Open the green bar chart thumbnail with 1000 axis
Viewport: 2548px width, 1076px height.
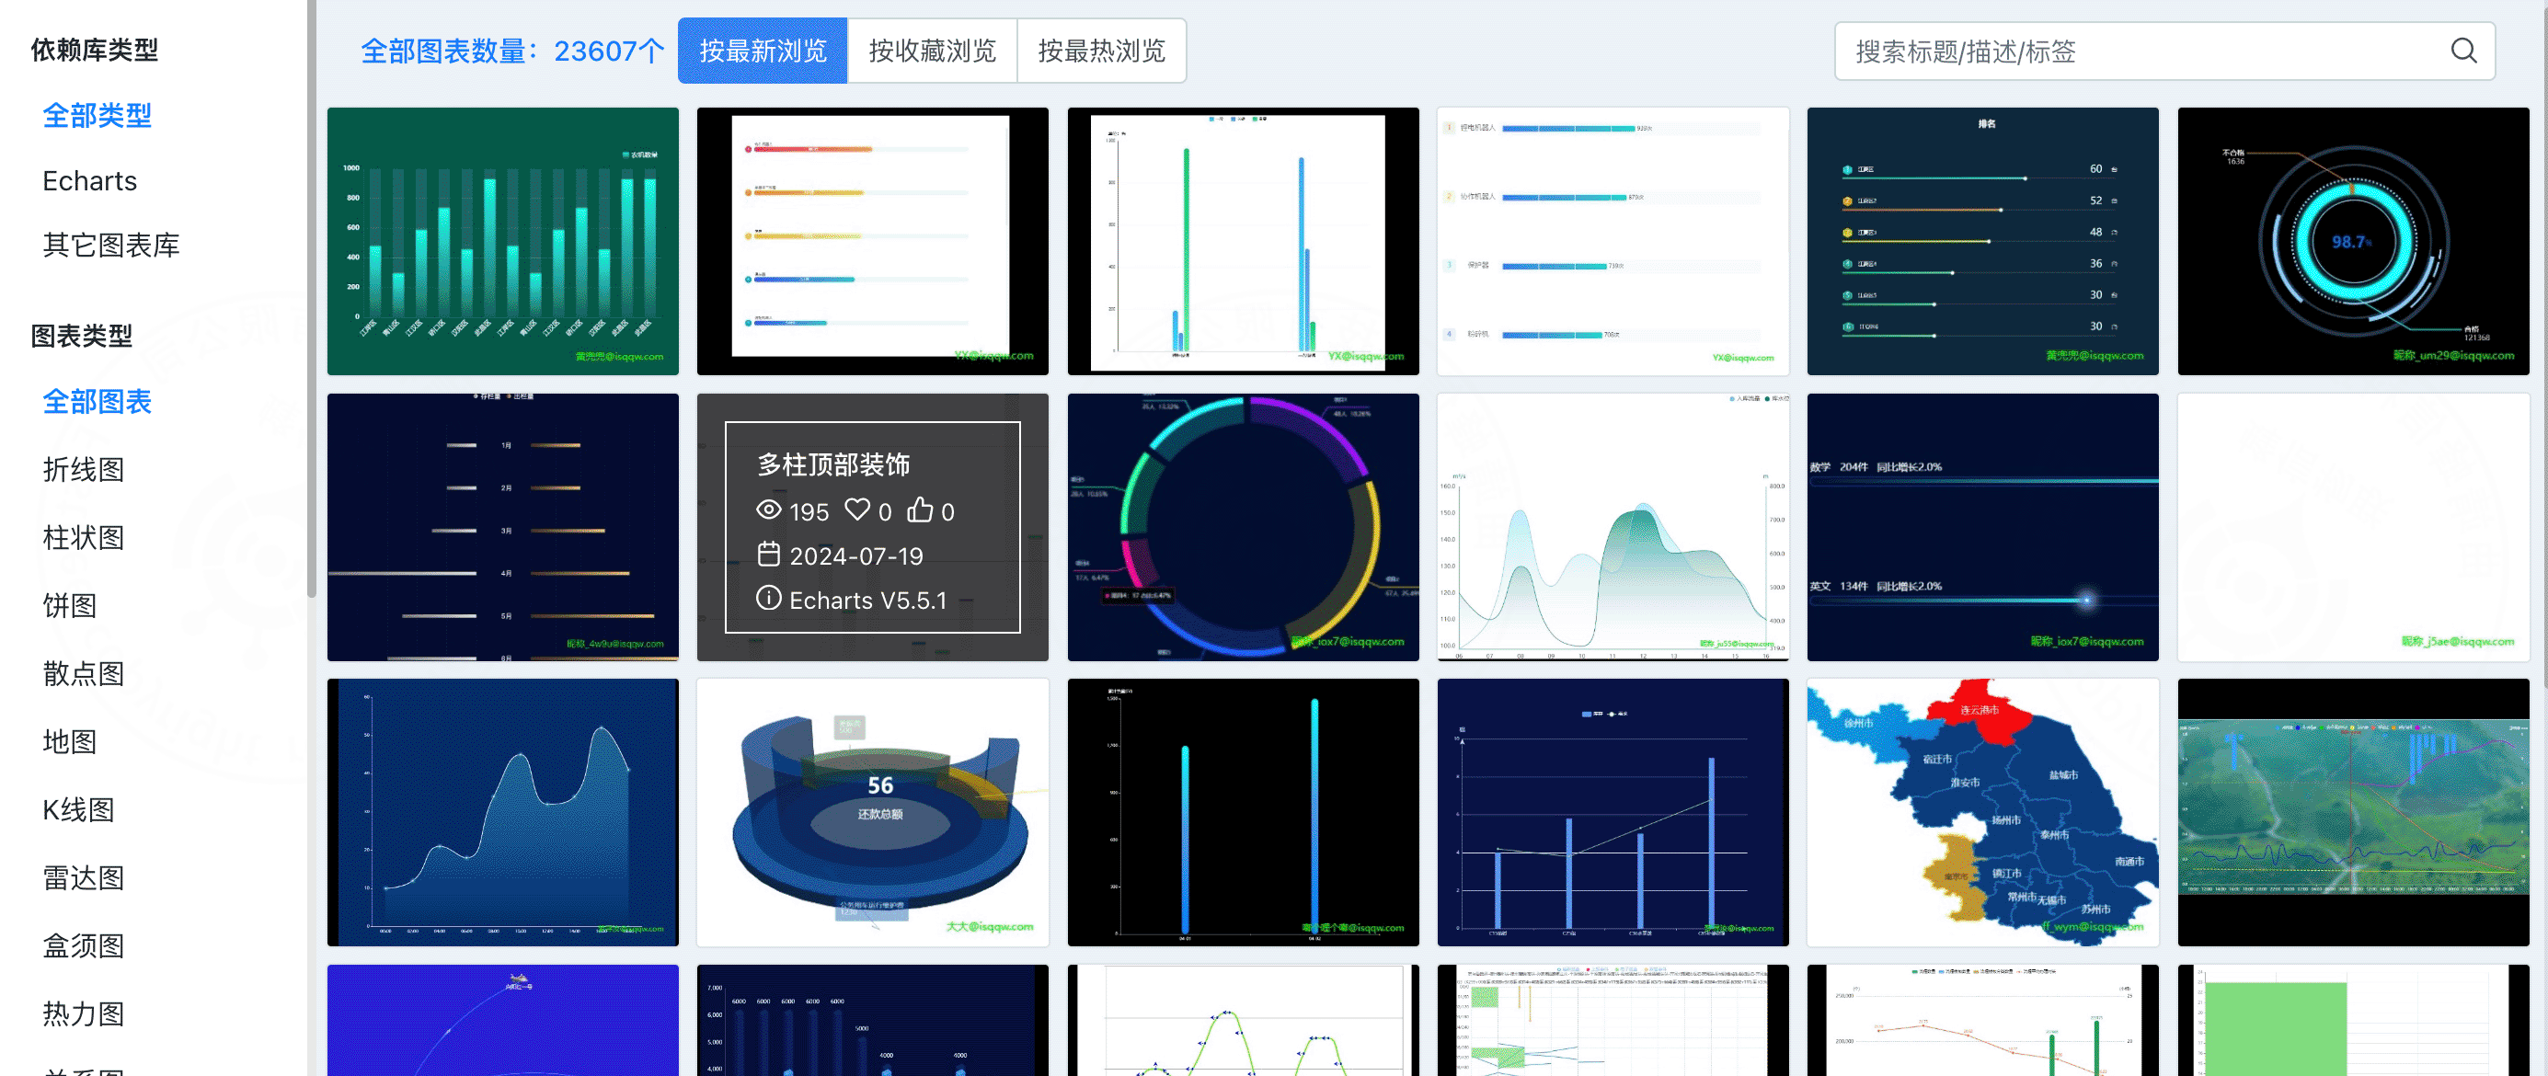(502, 241)
